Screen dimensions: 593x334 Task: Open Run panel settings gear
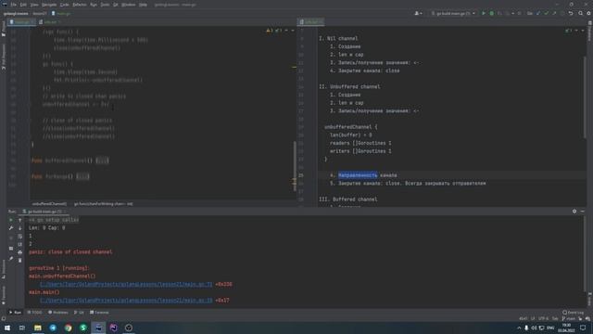coord(574,212)
